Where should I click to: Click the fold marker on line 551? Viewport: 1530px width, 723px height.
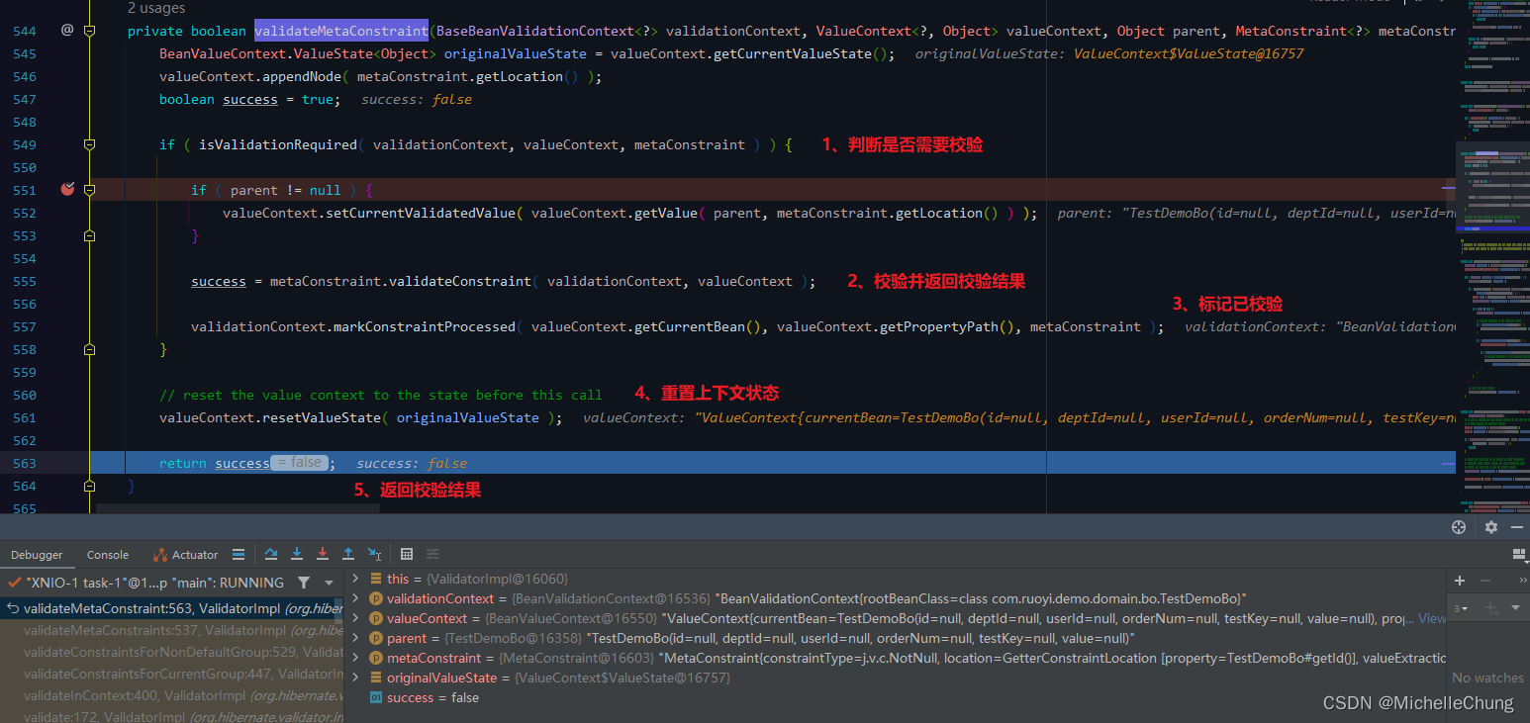[x=90, y=190]
